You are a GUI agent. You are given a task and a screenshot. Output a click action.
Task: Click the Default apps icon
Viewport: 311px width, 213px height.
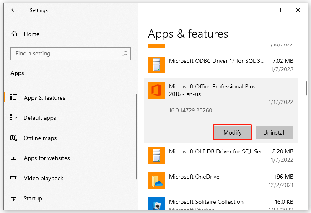click(x=14, y=117)
